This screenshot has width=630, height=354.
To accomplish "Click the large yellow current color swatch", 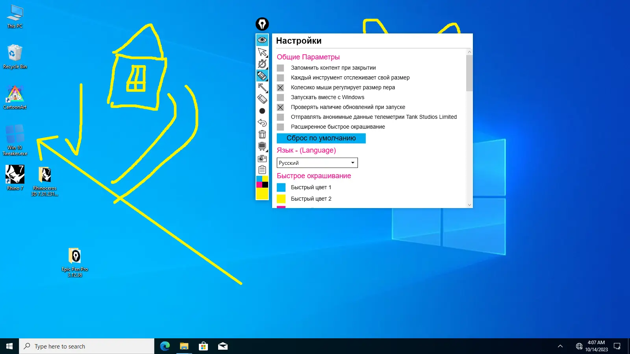I will (262, 194).
